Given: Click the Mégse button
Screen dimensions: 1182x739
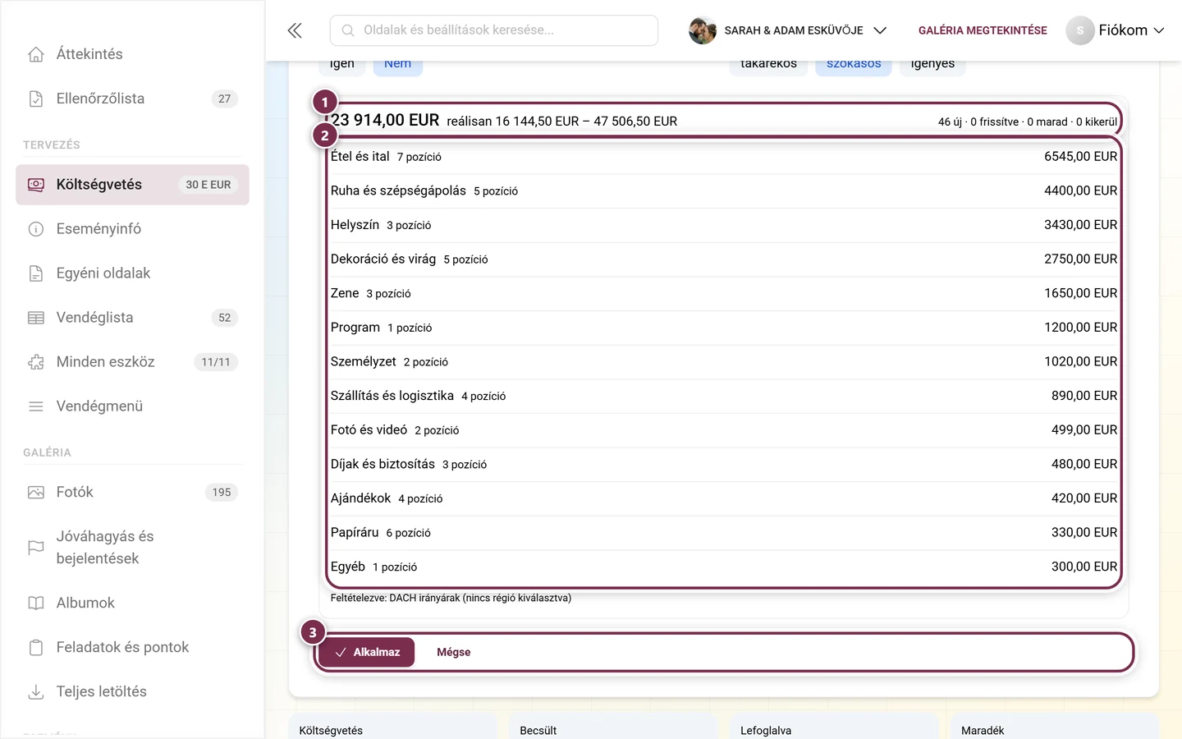Looking at the screenshot, I should coord(454,652).
